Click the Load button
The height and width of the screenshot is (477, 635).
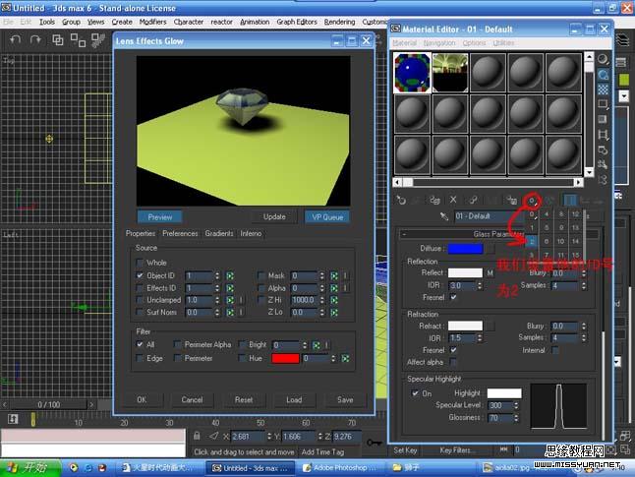pos(294,400)
